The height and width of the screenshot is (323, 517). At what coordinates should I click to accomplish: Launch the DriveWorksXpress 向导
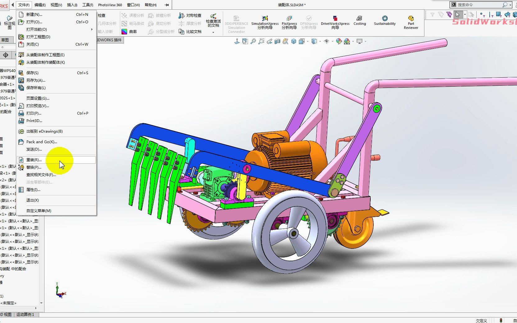[335, 21]
